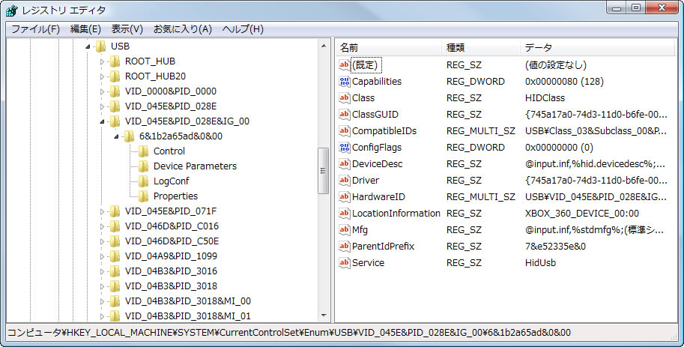Viewport: 684px width, 347px height.
Task: Expand the ROOT_HUB node
Action: tap(102, 61)
